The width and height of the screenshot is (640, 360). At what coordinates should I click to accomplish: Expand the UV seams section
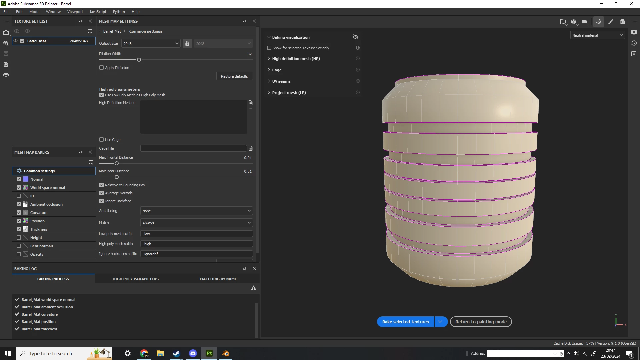coord(281,81)
